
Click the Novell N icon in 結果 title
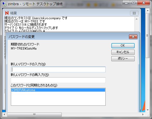pyautogui.click(x=7, y=13)
